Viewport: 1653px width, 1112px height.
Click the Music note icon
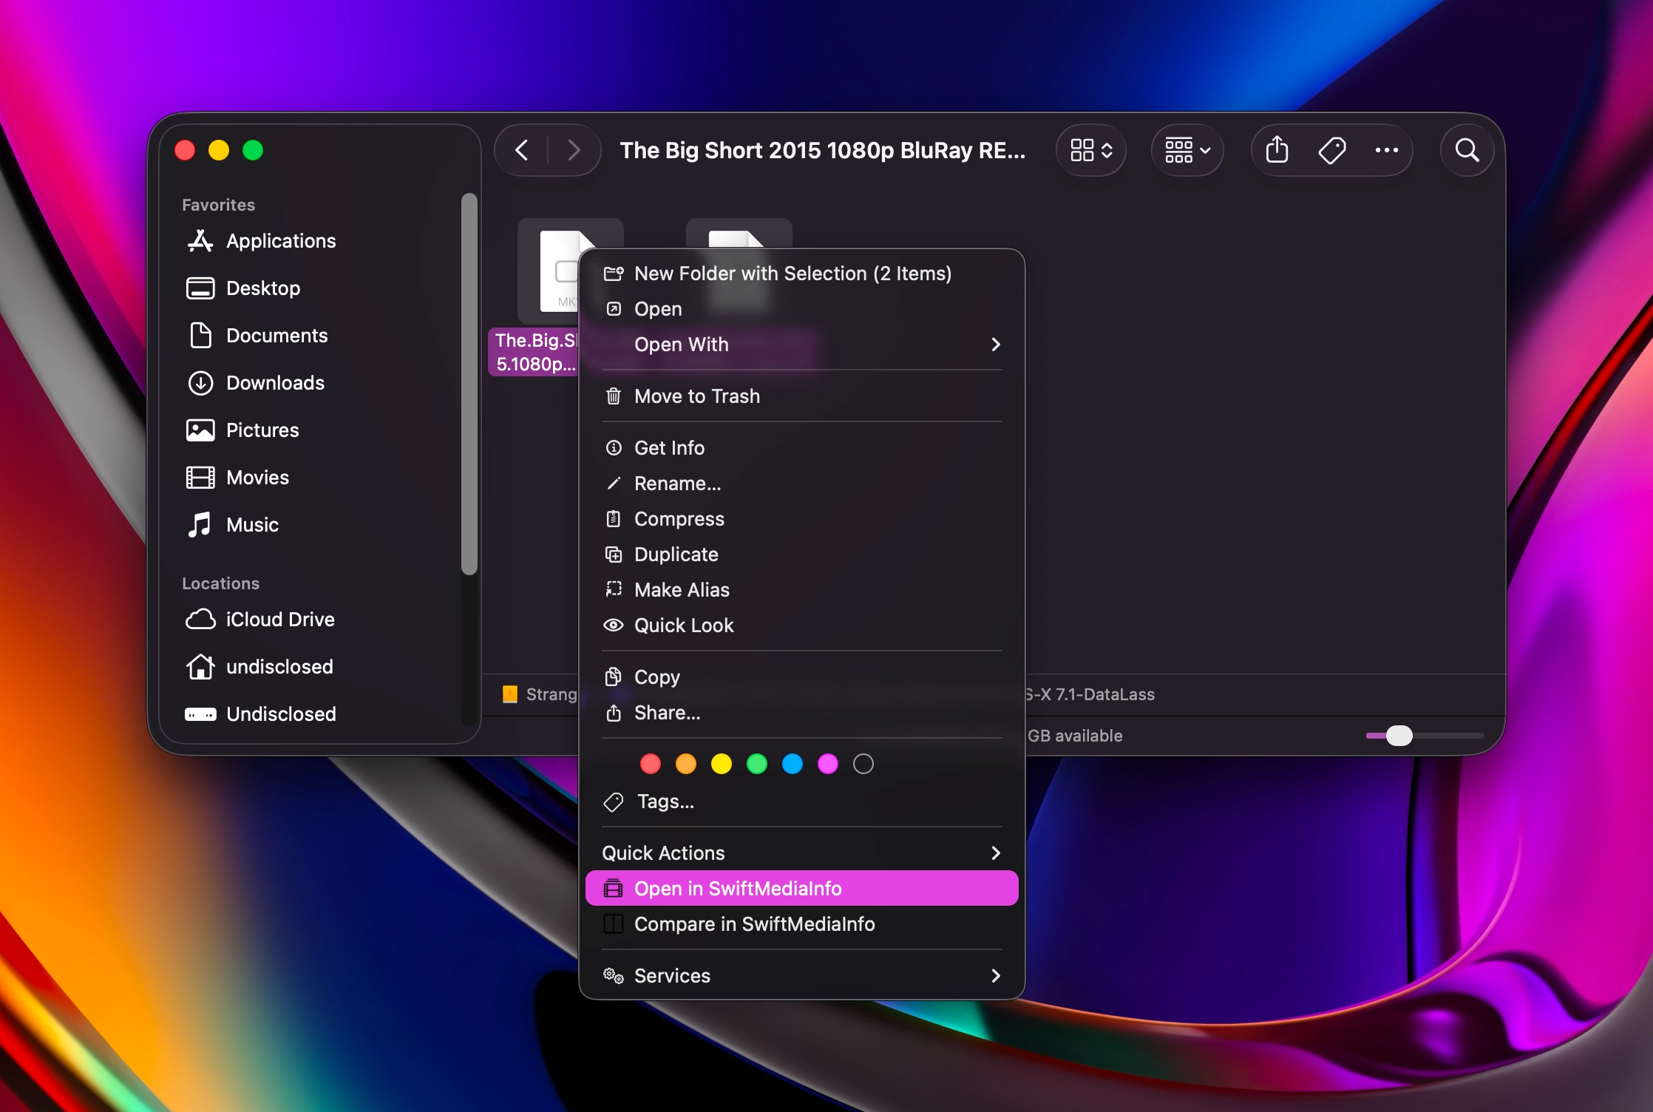200,525
